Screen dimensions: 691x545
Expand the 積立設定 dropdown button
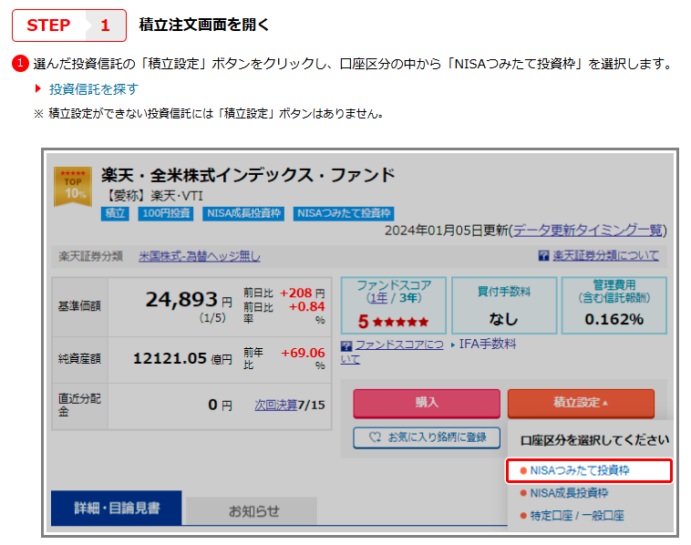[581, 403]
